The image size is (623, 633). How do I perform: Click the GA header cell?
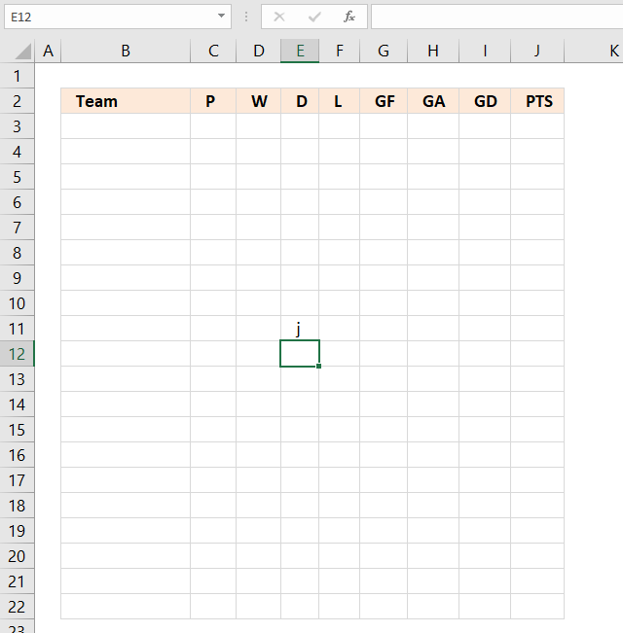pos(433,101)
